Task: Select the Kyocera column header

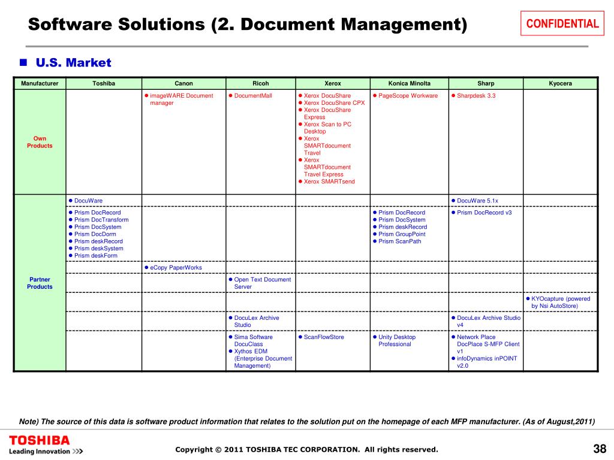Action: click(561, 83)
